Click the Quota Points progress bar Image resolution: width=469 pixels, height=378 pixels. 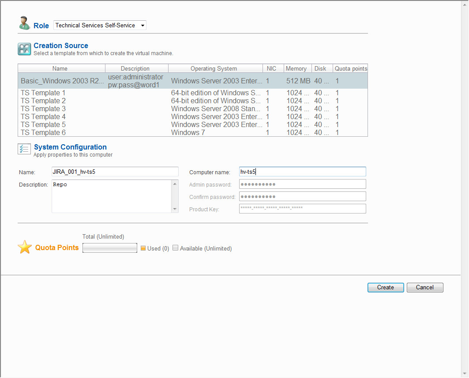click(x=110, y=248)
